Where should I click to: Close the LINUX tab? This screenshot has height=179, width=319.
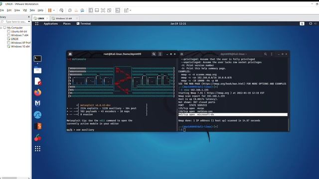47,18
